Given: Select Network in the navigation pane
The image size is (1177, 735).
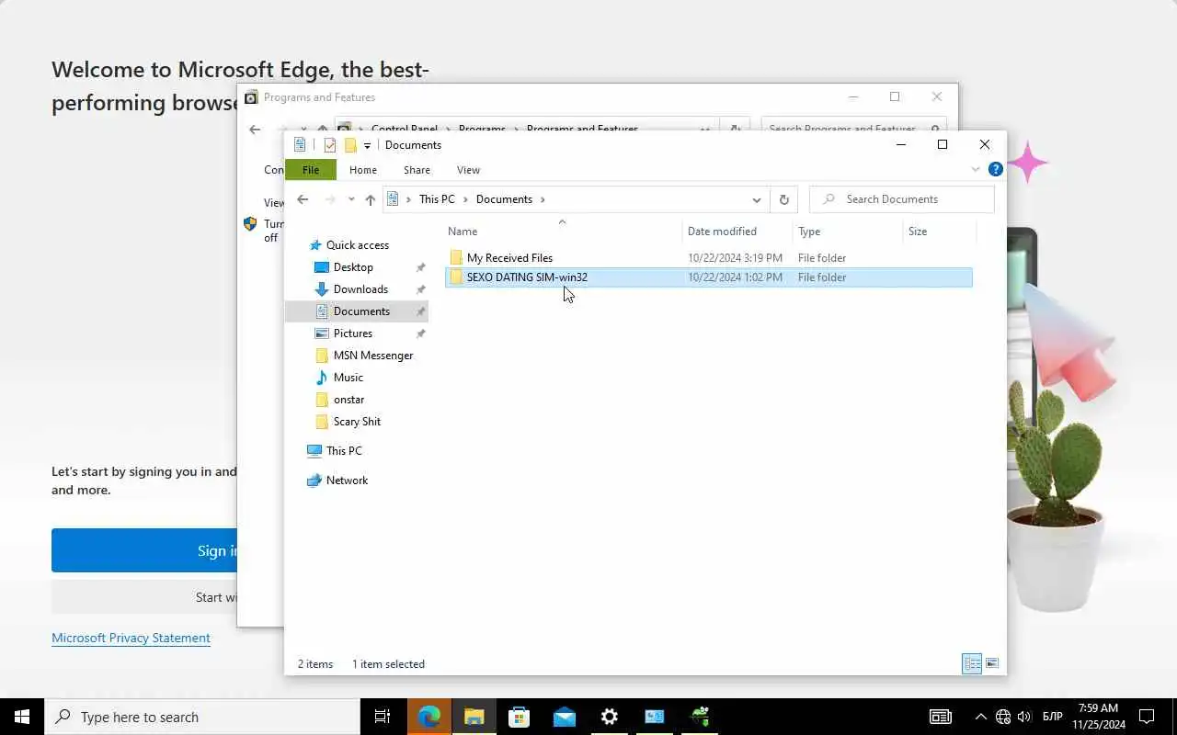Looking at the screenshot, I should (347, 481).
